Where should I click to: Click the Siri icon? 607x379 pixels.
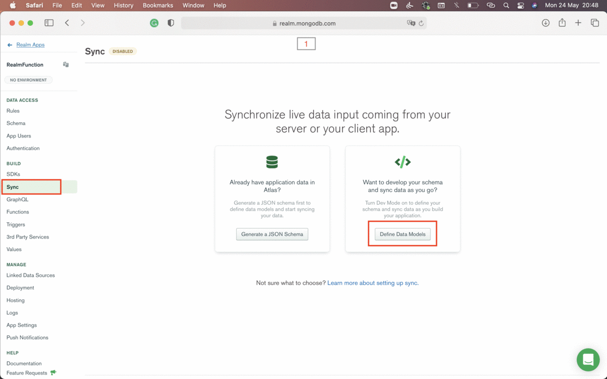coord(535,6)
